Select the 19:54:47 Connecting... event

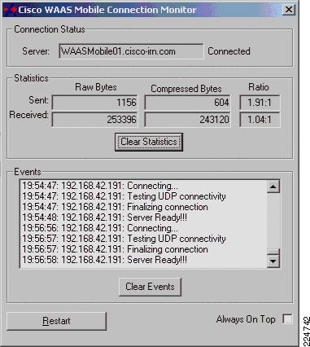click(x=143, y=186)
